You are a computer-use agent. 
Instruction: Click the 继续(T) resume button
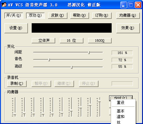(x=64, y=84)
